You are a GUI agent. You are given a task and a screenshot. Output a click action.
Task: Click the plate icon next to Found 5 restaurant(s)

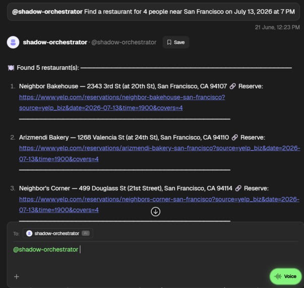11,68
